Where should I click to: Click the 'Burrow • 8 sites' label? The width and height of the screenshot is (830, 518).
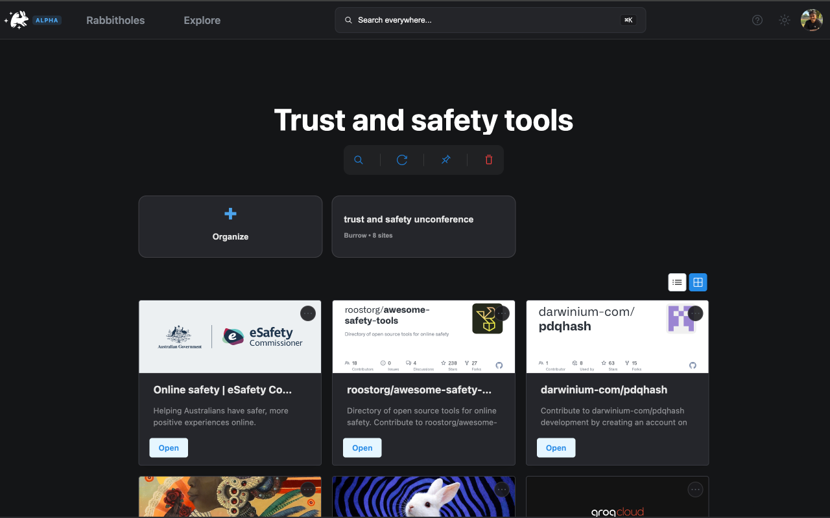pyautogui.click(x=368, y=236)
